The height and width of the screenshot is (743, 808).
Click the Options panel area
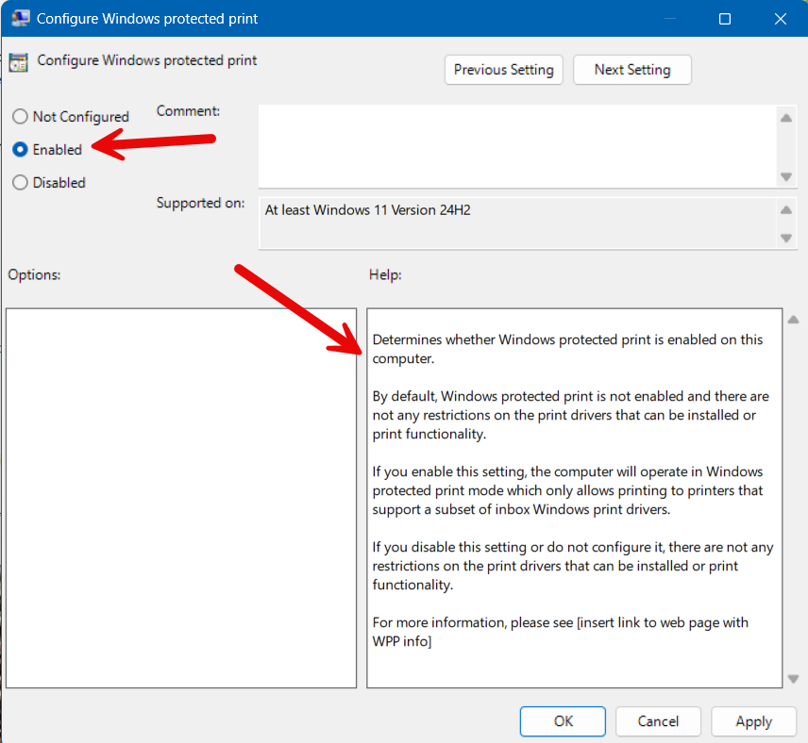point(181,498)
